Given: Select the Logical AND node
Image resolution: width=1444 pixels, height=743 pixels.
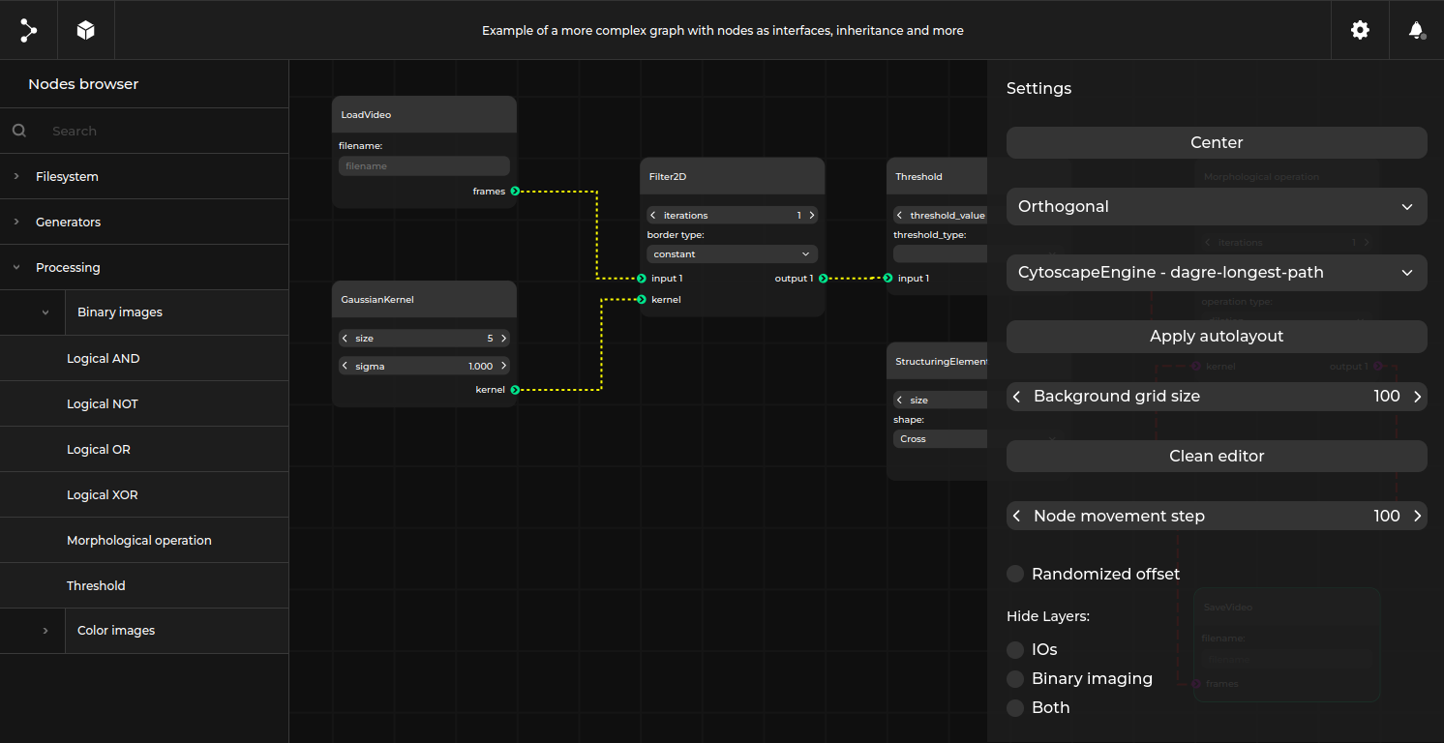Looking at the screenshot, I should pyautogui.click(x=144, y=359).
